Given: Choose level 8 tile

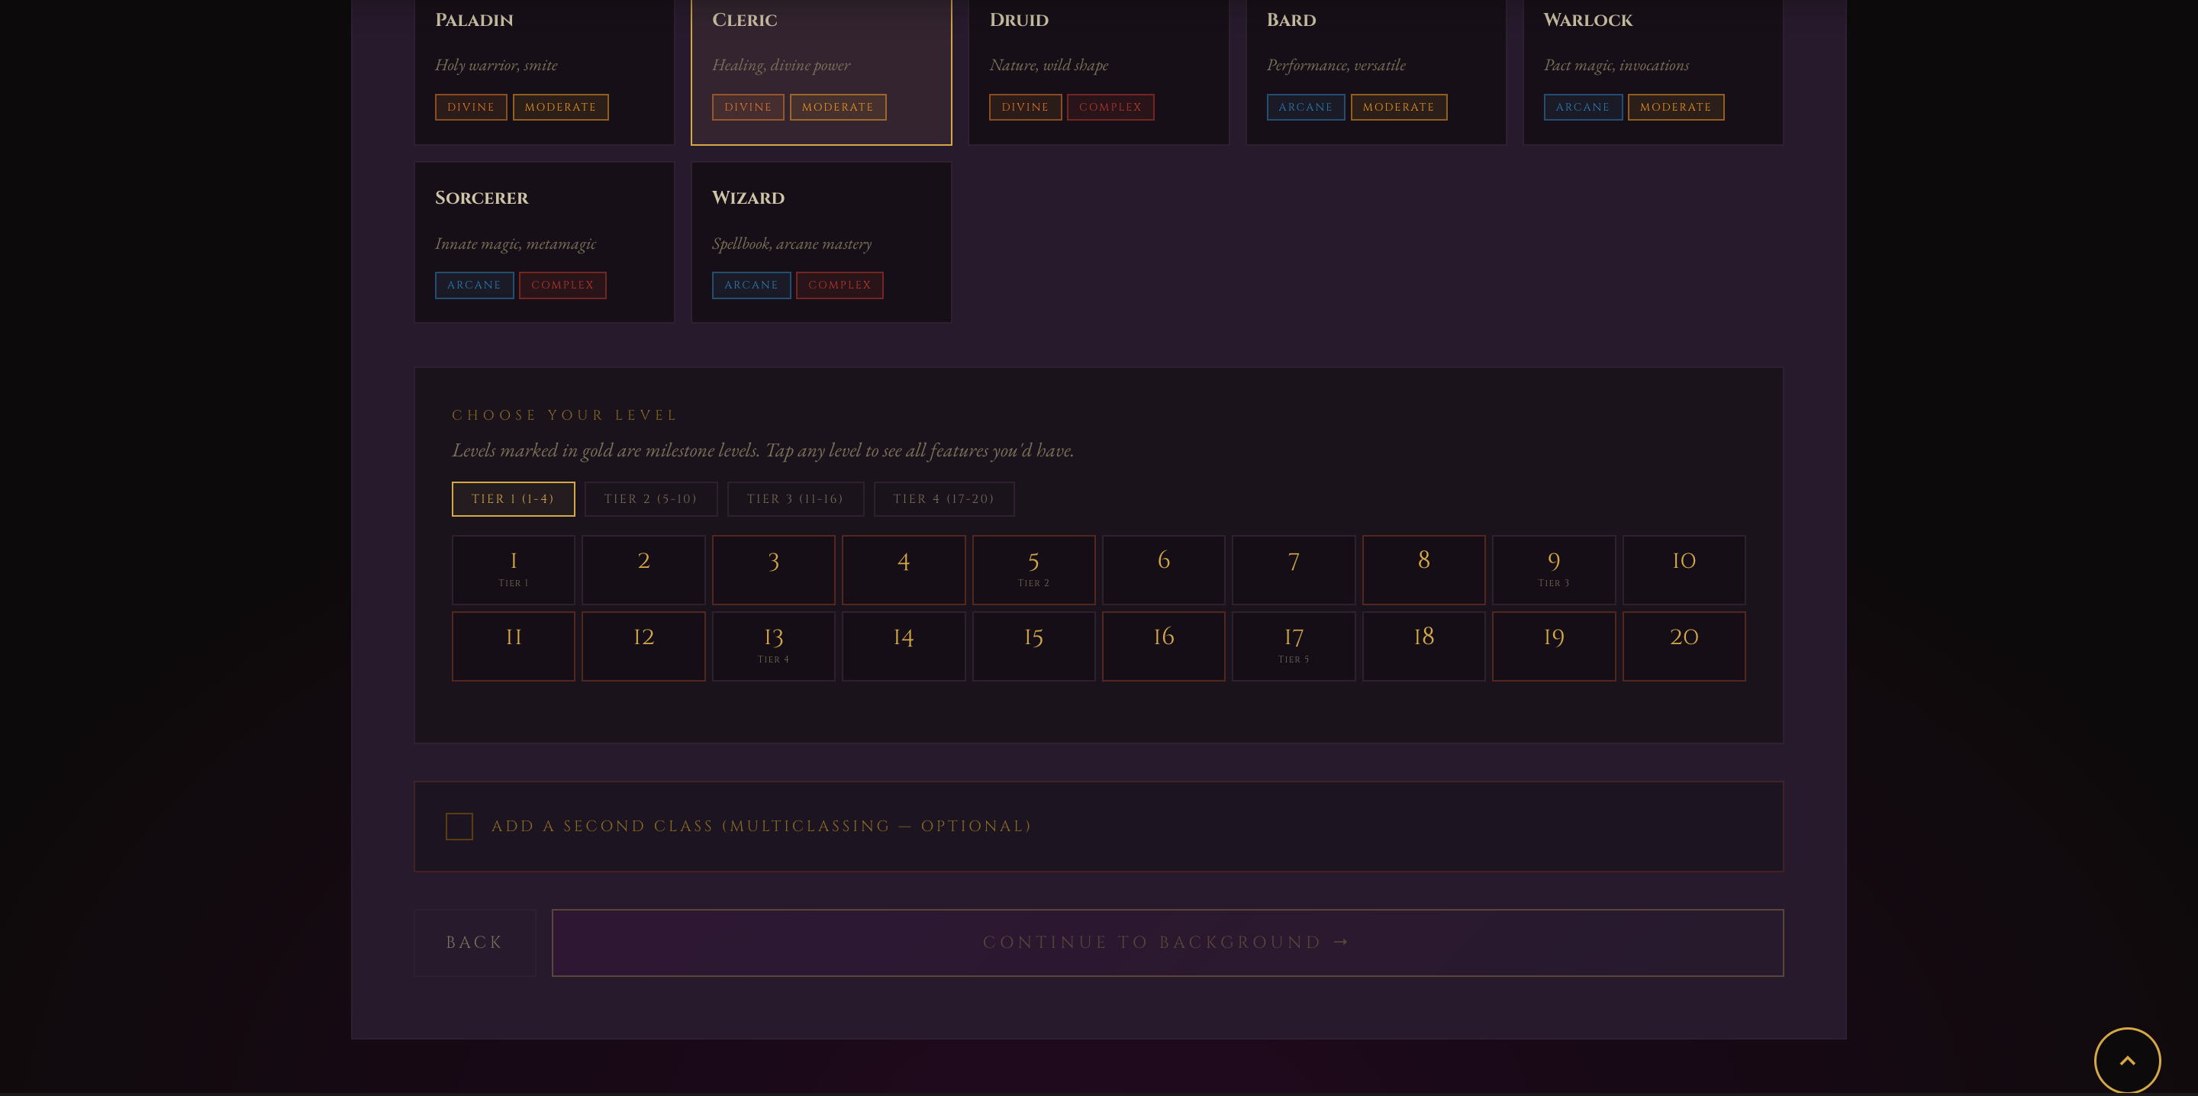Looking at the screenshot, I should point(1424,570).
